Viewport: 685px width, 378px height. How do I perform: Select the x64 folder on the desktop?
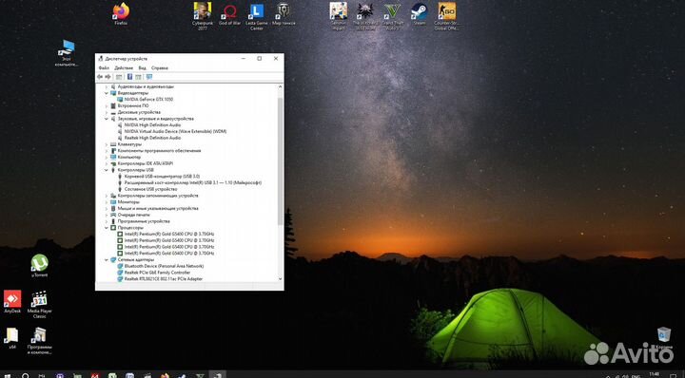(x=12, y=338)
